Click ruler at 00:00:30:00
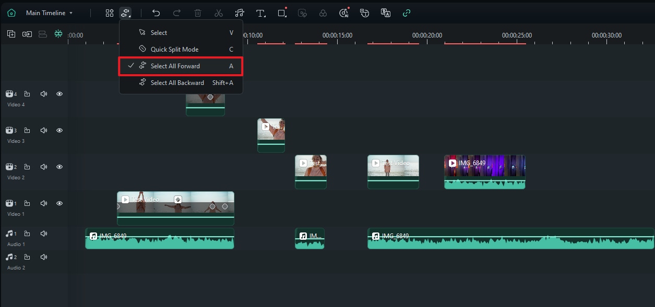The height and width of the screenshot is (307, 655). [x=606, y=35]
